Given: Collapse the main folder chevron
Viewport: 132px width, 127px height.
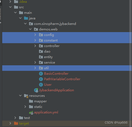Looking at the screenshot, I should [x=15, y=12].
